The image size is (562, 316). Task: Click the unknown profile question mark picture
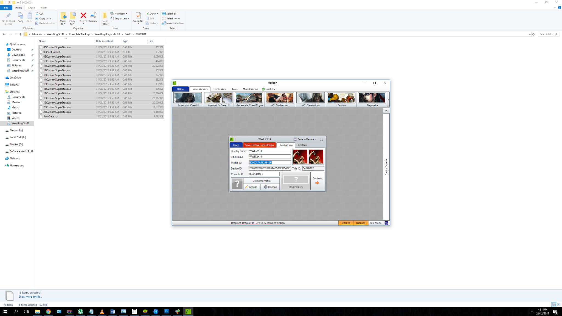pos(237,184)
